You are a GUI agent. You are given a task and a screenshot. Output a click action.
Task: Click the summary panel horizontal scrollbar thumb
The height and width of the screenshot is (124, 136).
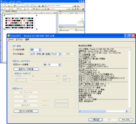coord(94,111)
